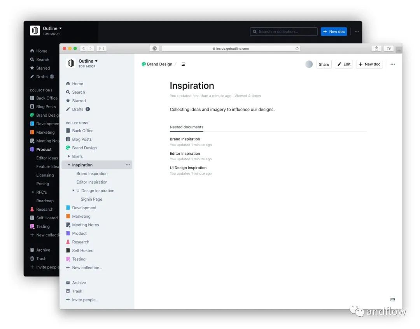Open document options three-dot menu
Screen dimensions: 420x329
(x=393, y=64)
